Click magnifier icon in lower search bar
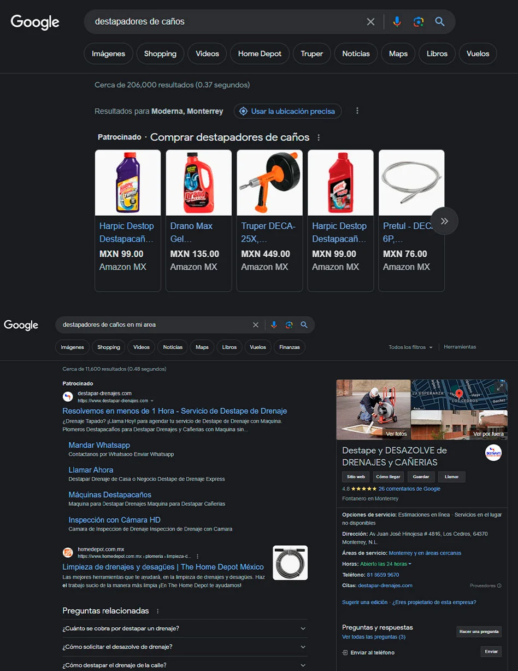 click(x=304, y=325)
